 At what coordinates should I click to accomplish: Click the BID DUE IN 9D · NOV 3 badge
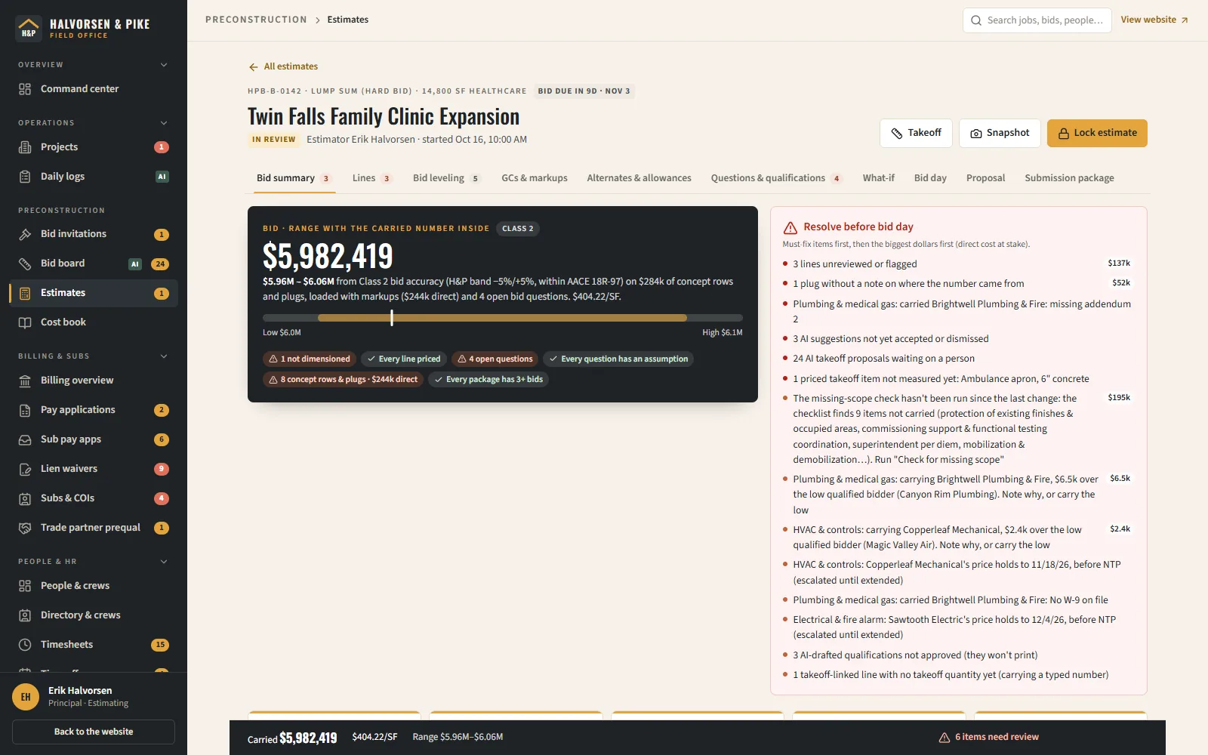tap(584, 91)
